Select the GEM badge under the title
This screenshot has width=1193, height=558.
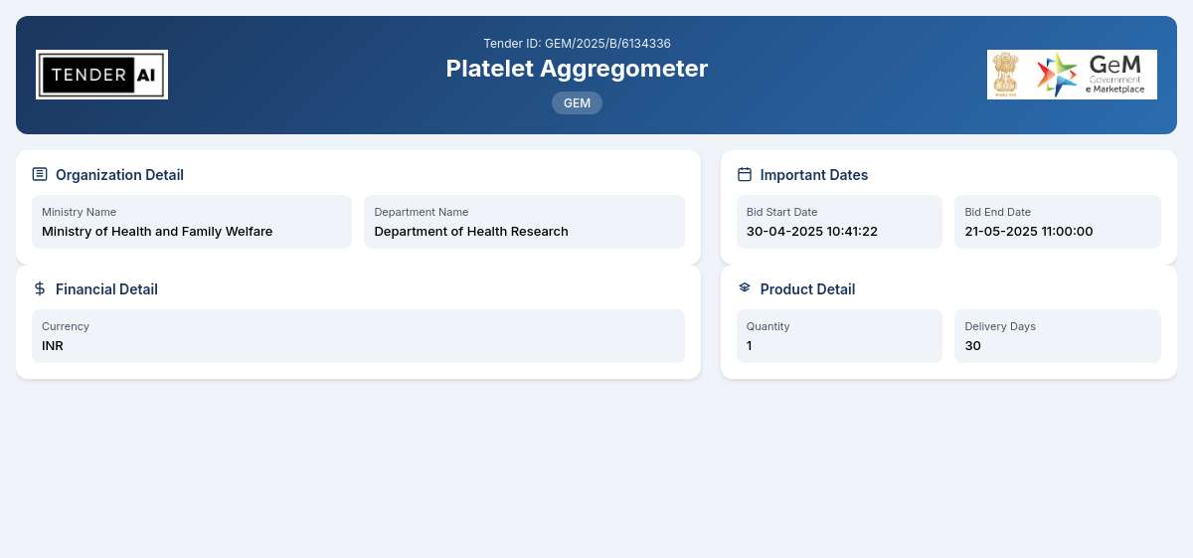click(x=577, y=103)
